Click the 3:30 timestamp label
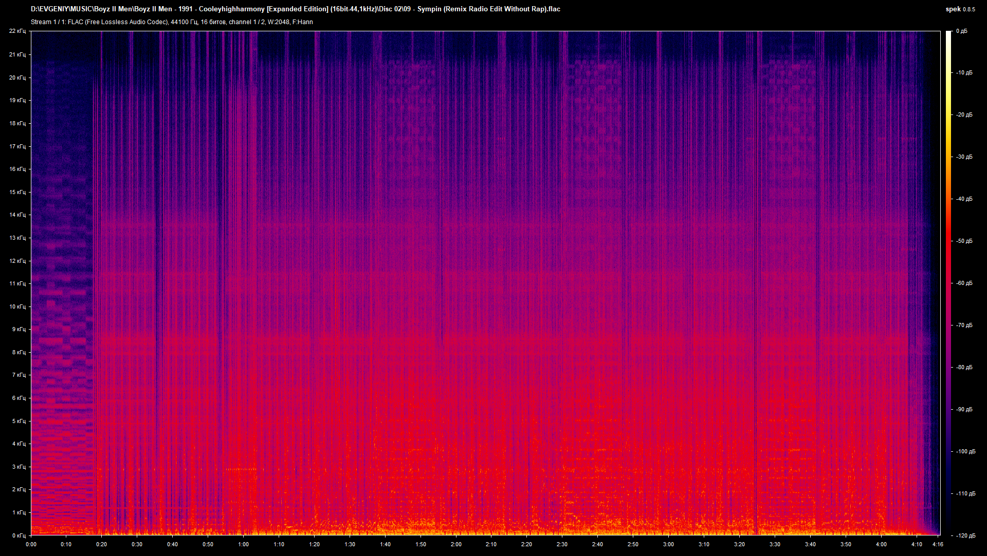 pos(774,545)
